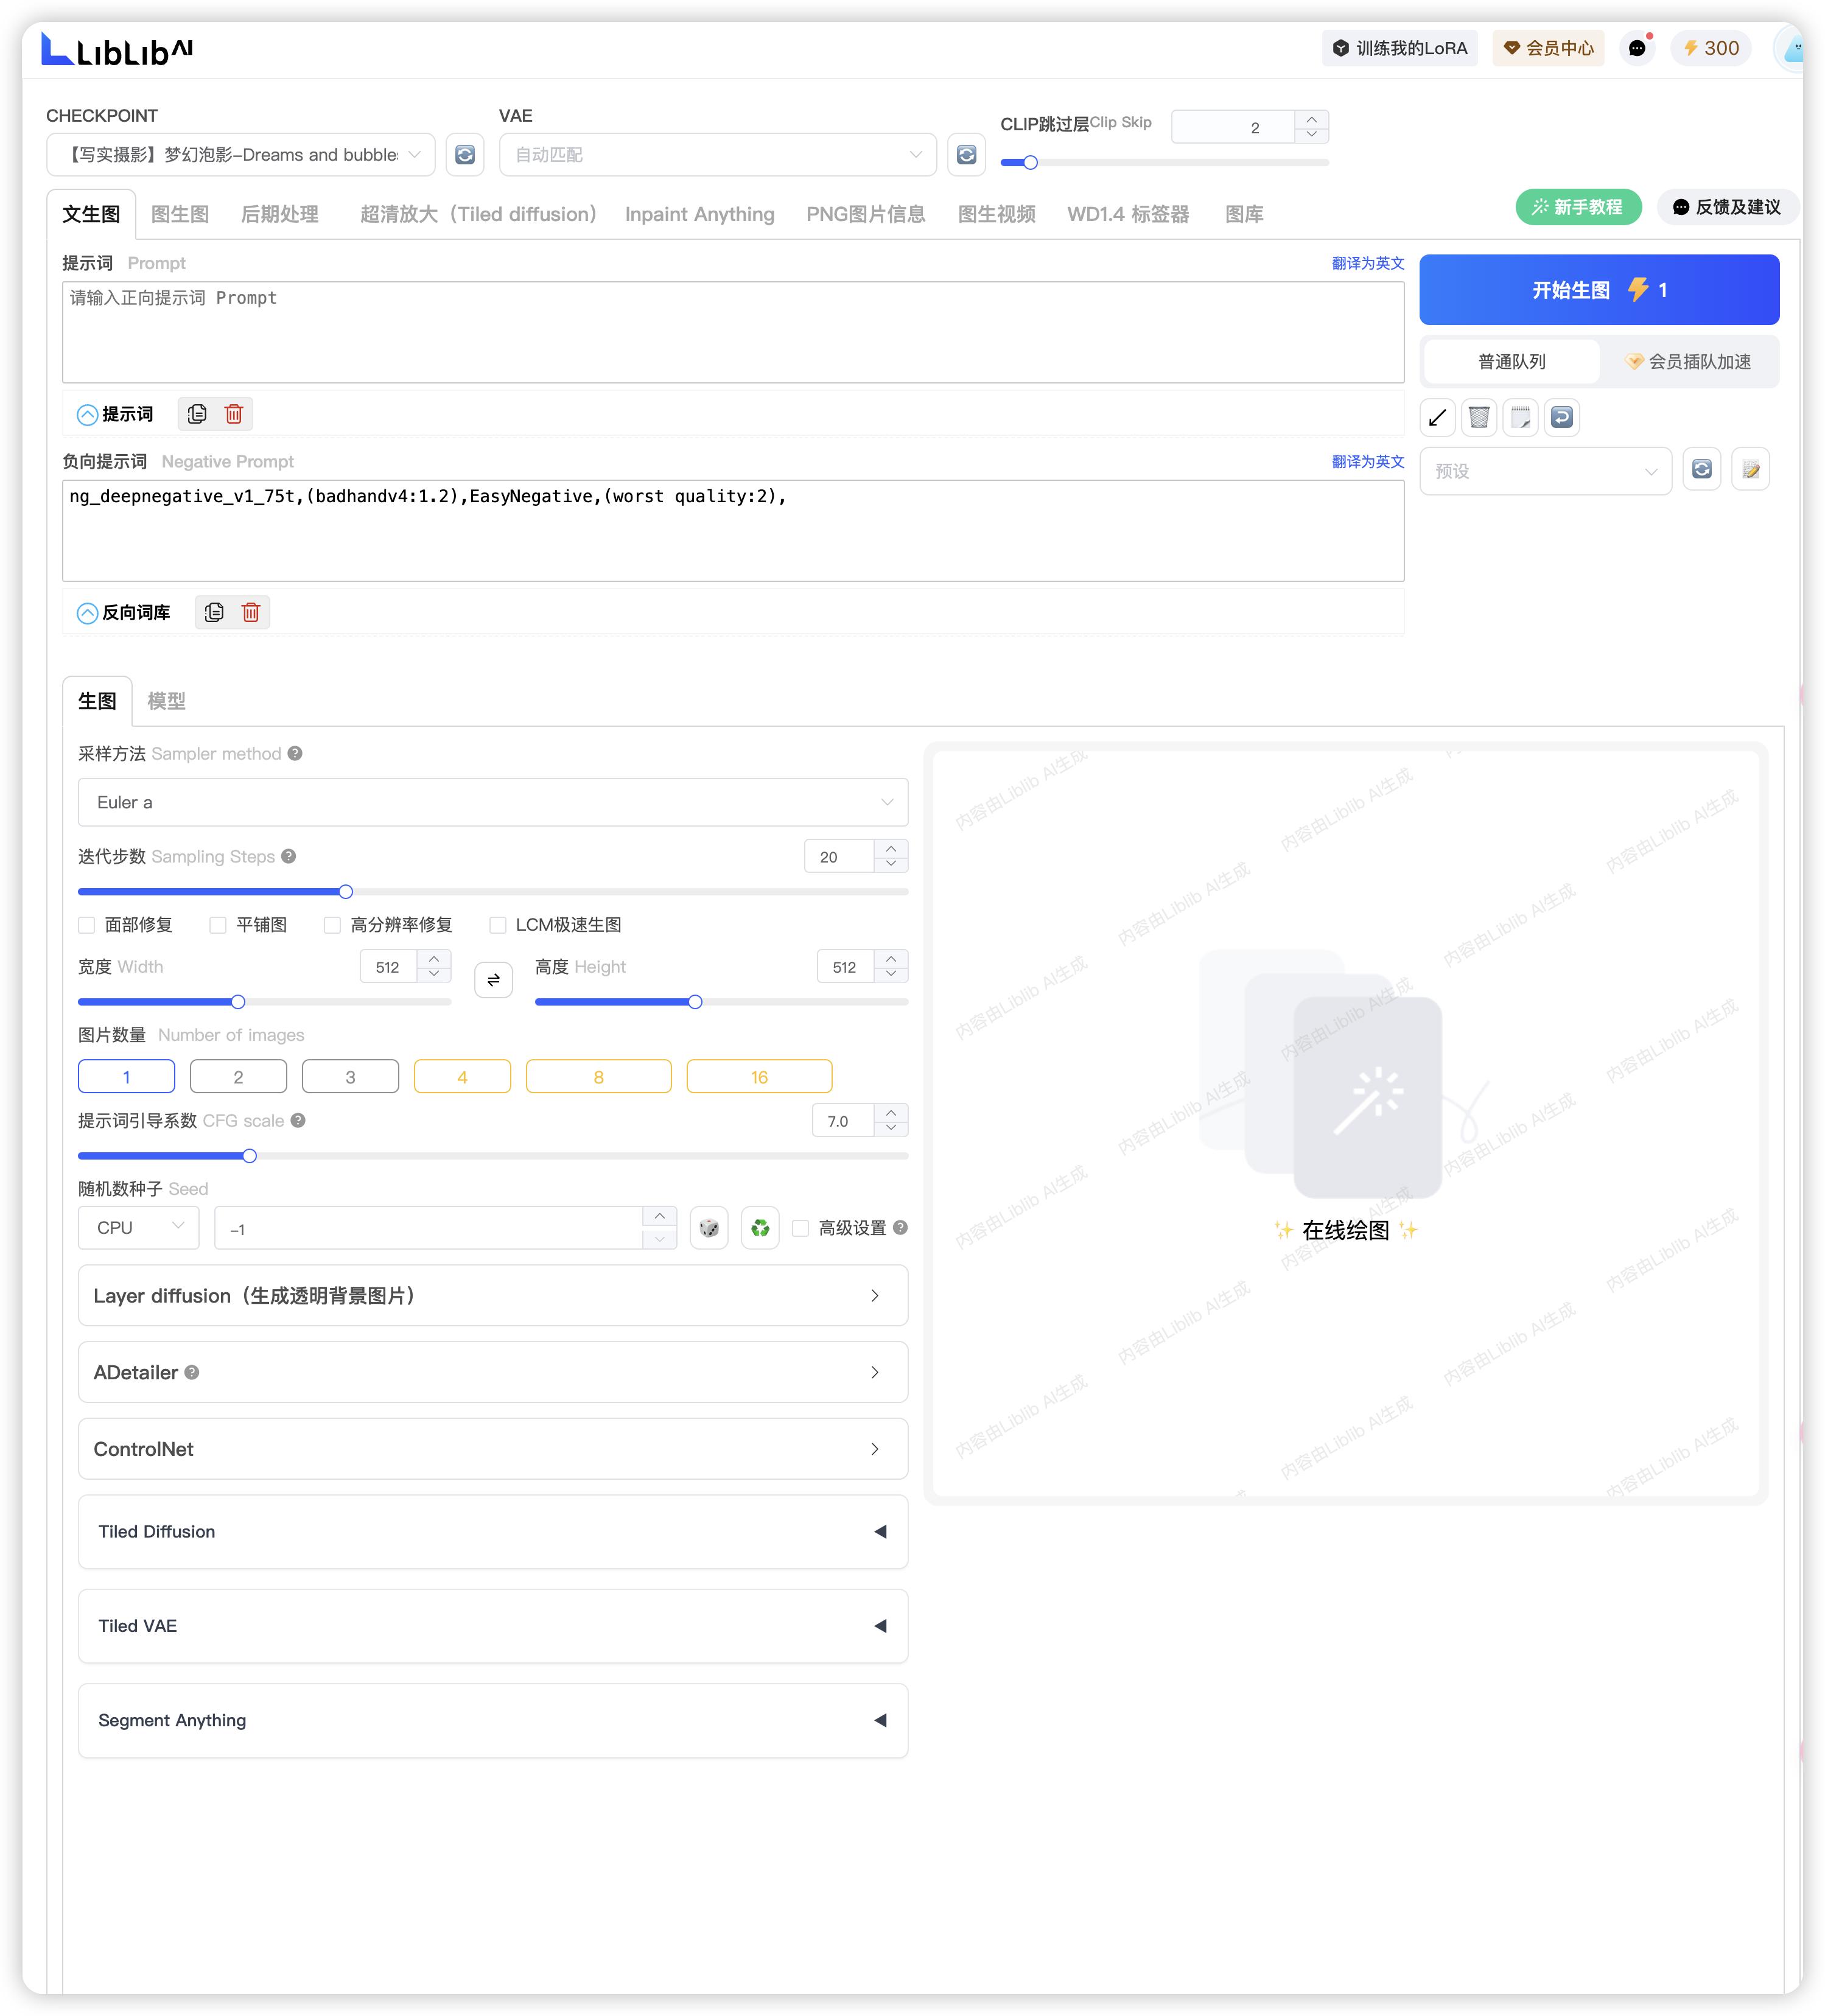1825x2016 pixels.
Task: Enable the LCM极速生图 checkbox
Action: point(498,925)
